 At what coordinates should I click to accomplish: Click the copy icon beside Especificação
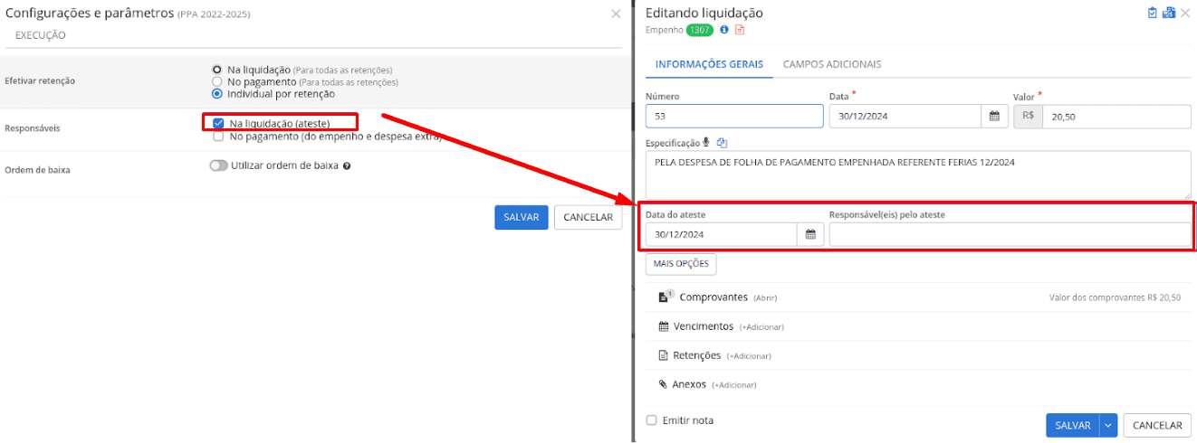tap(722, 143)
